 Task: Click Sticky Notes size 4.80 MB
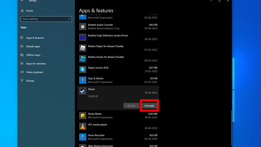tap(153, 114)
